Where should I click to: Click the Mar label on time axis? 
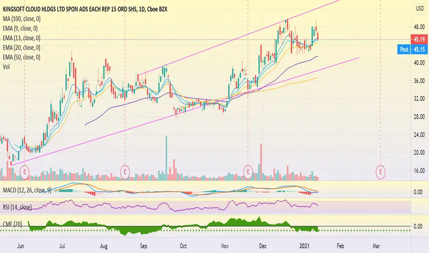click(377, 246)
